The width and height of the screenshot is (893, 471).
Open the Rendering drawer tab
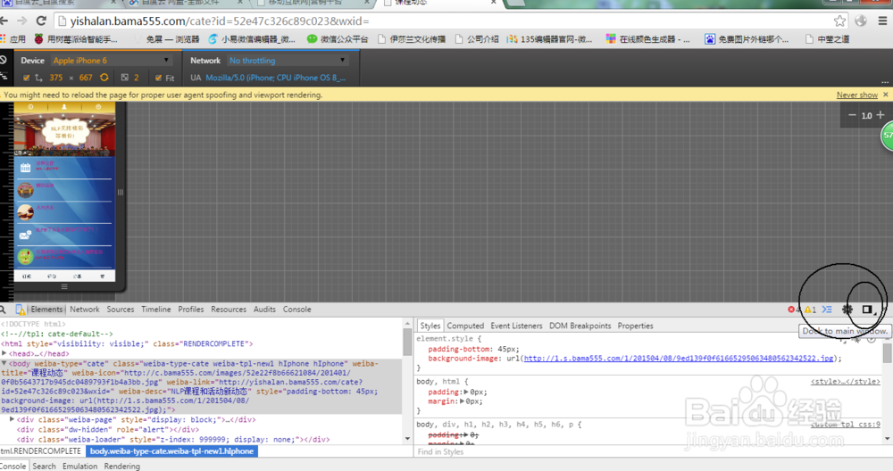coord(121,466)
